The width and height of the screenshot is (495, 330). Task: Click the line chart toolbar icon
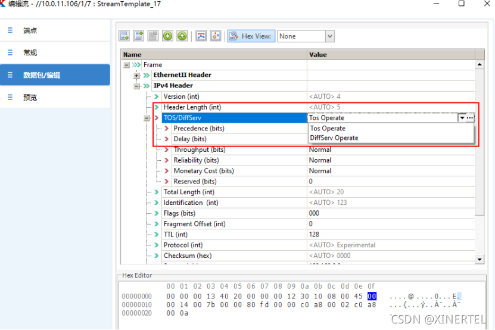[201, 36]
